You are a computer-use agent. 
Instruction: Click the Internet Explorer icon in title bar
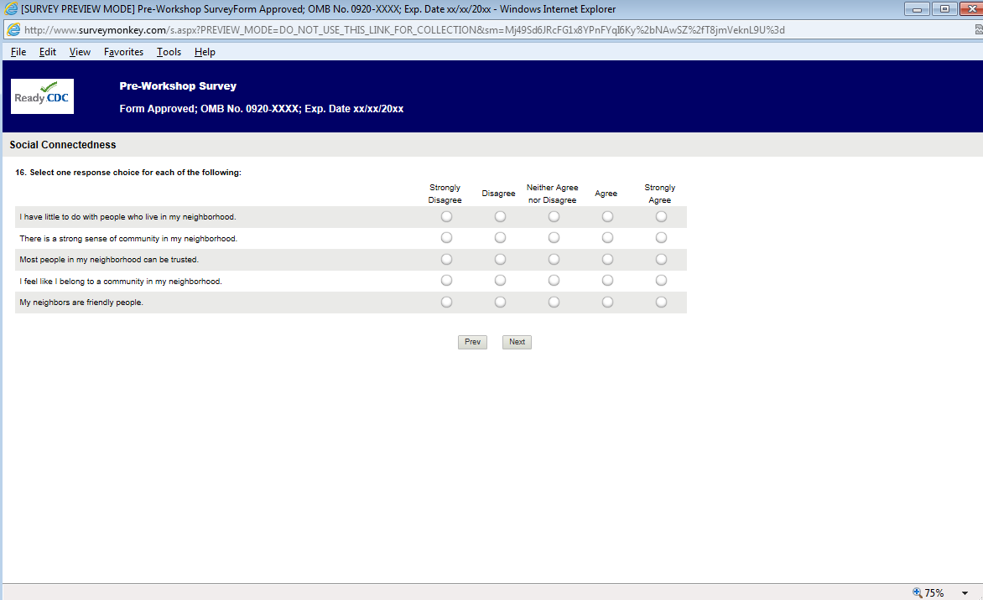(x=11, y=8)
